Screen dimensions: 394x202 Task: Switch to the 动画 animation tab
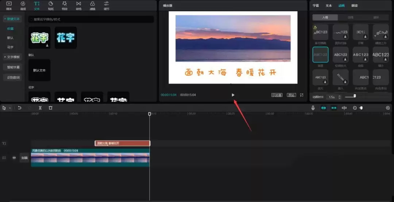(x=341, y=5)
